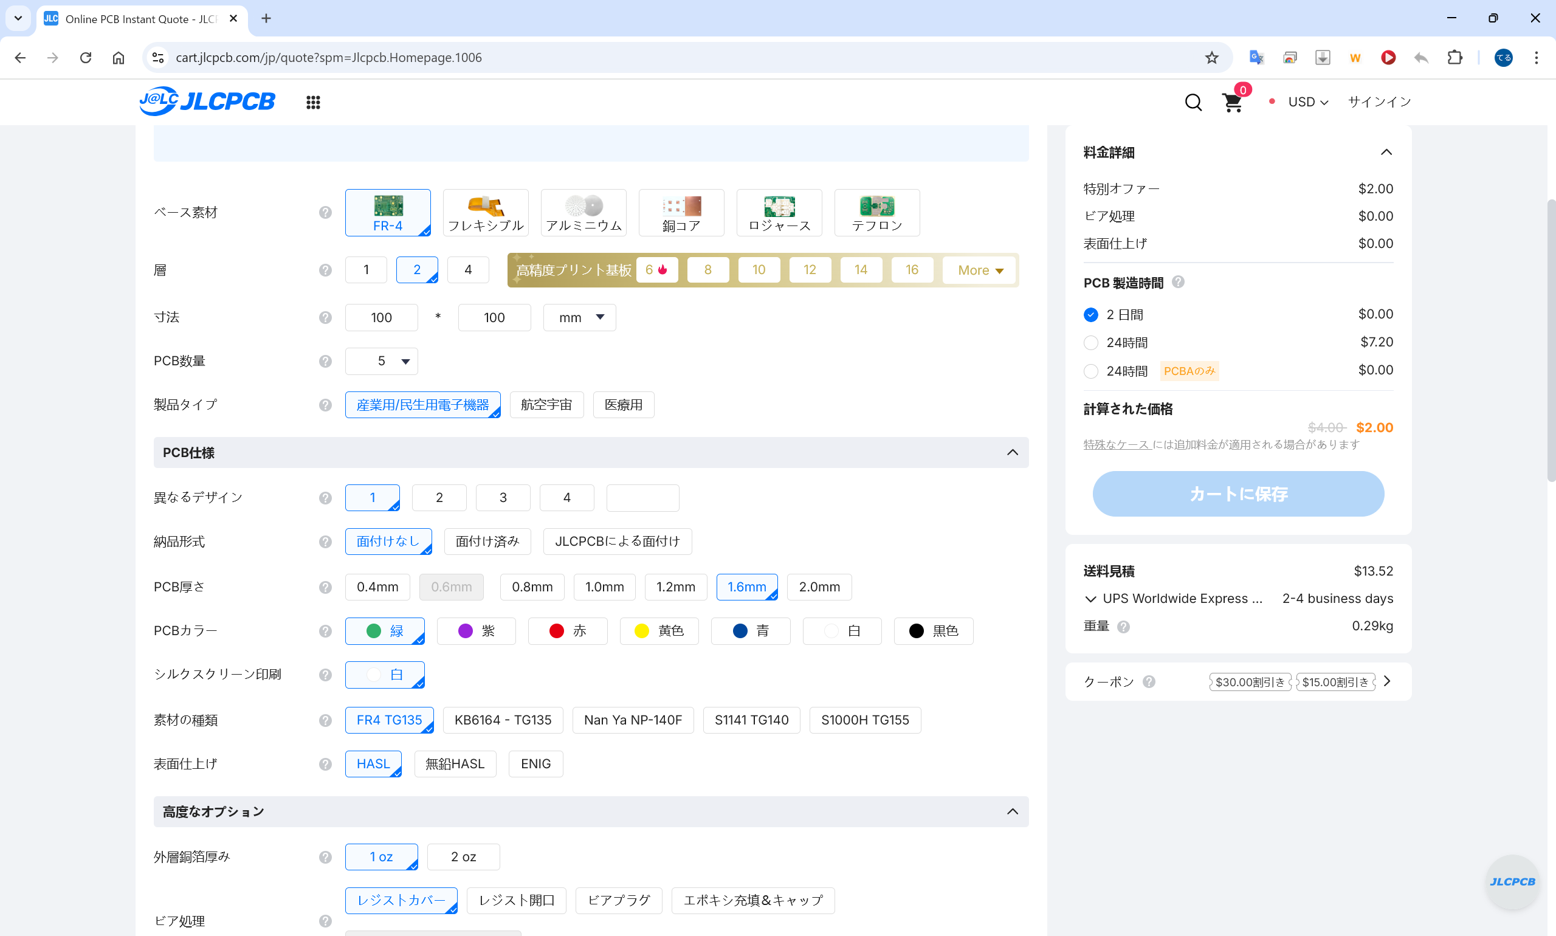This screenshot has height=936, width=1556.
Task: Click the JLCPCB logo
Action: pos(207,101)
